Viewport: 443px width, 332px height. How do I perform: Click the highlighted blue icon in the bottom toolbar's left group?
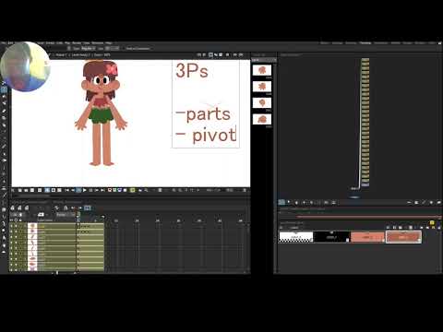click(x=47, y=190)
